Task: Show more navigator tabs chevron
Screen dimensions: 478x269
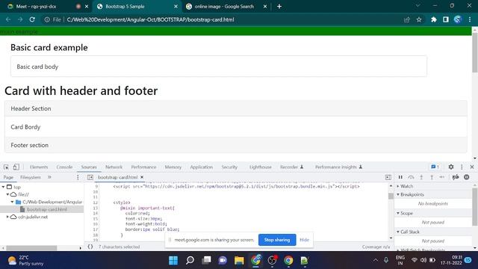Action: 49,177
